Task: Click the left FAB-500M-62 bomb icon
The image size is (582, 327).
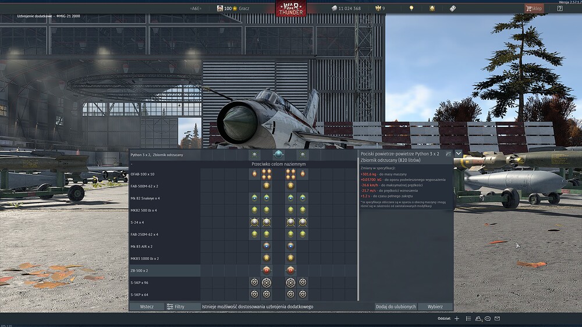Action: tap(267, 186)
